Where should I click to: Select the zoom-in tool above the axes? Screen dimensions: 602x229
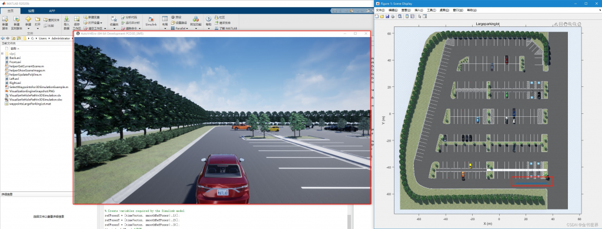(570, 24)
